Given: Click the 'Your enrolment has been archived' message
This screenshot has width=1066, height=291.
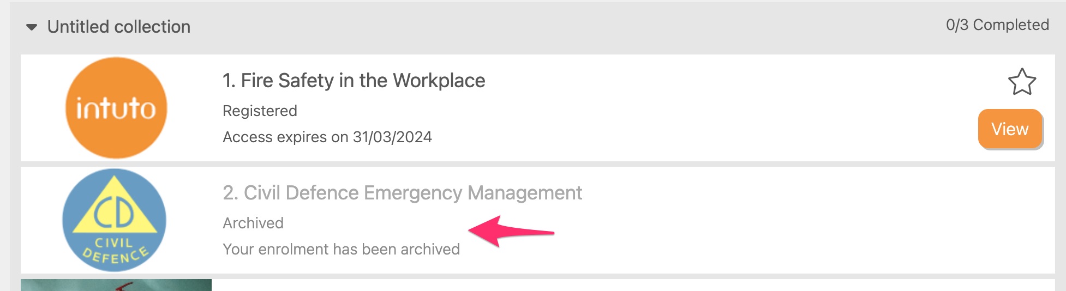Looking at the screenshot, I should [x=341, y=250].
